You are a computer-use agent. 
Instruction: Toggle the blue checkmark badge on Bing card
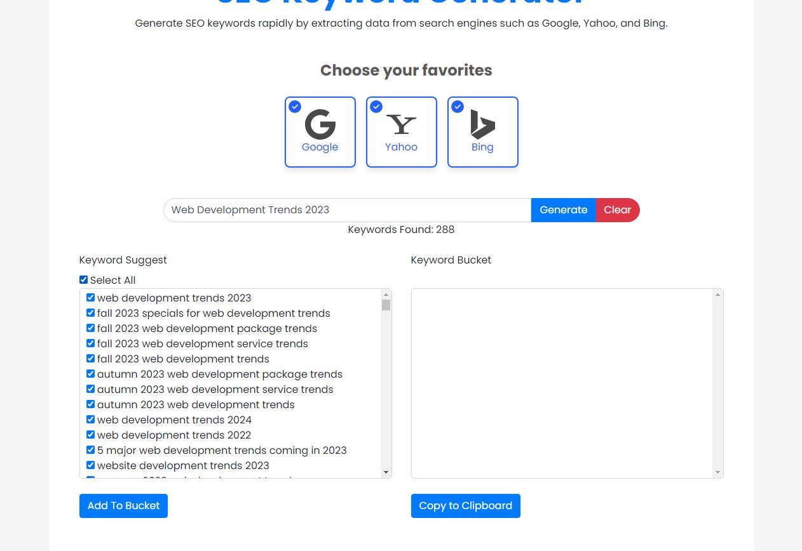pos(458,107)
